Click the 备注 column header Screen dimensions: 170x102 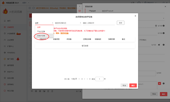click(123, 39)
